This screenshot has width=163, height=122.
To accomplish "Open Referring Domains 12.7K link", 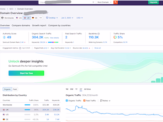I will (105, 42).
